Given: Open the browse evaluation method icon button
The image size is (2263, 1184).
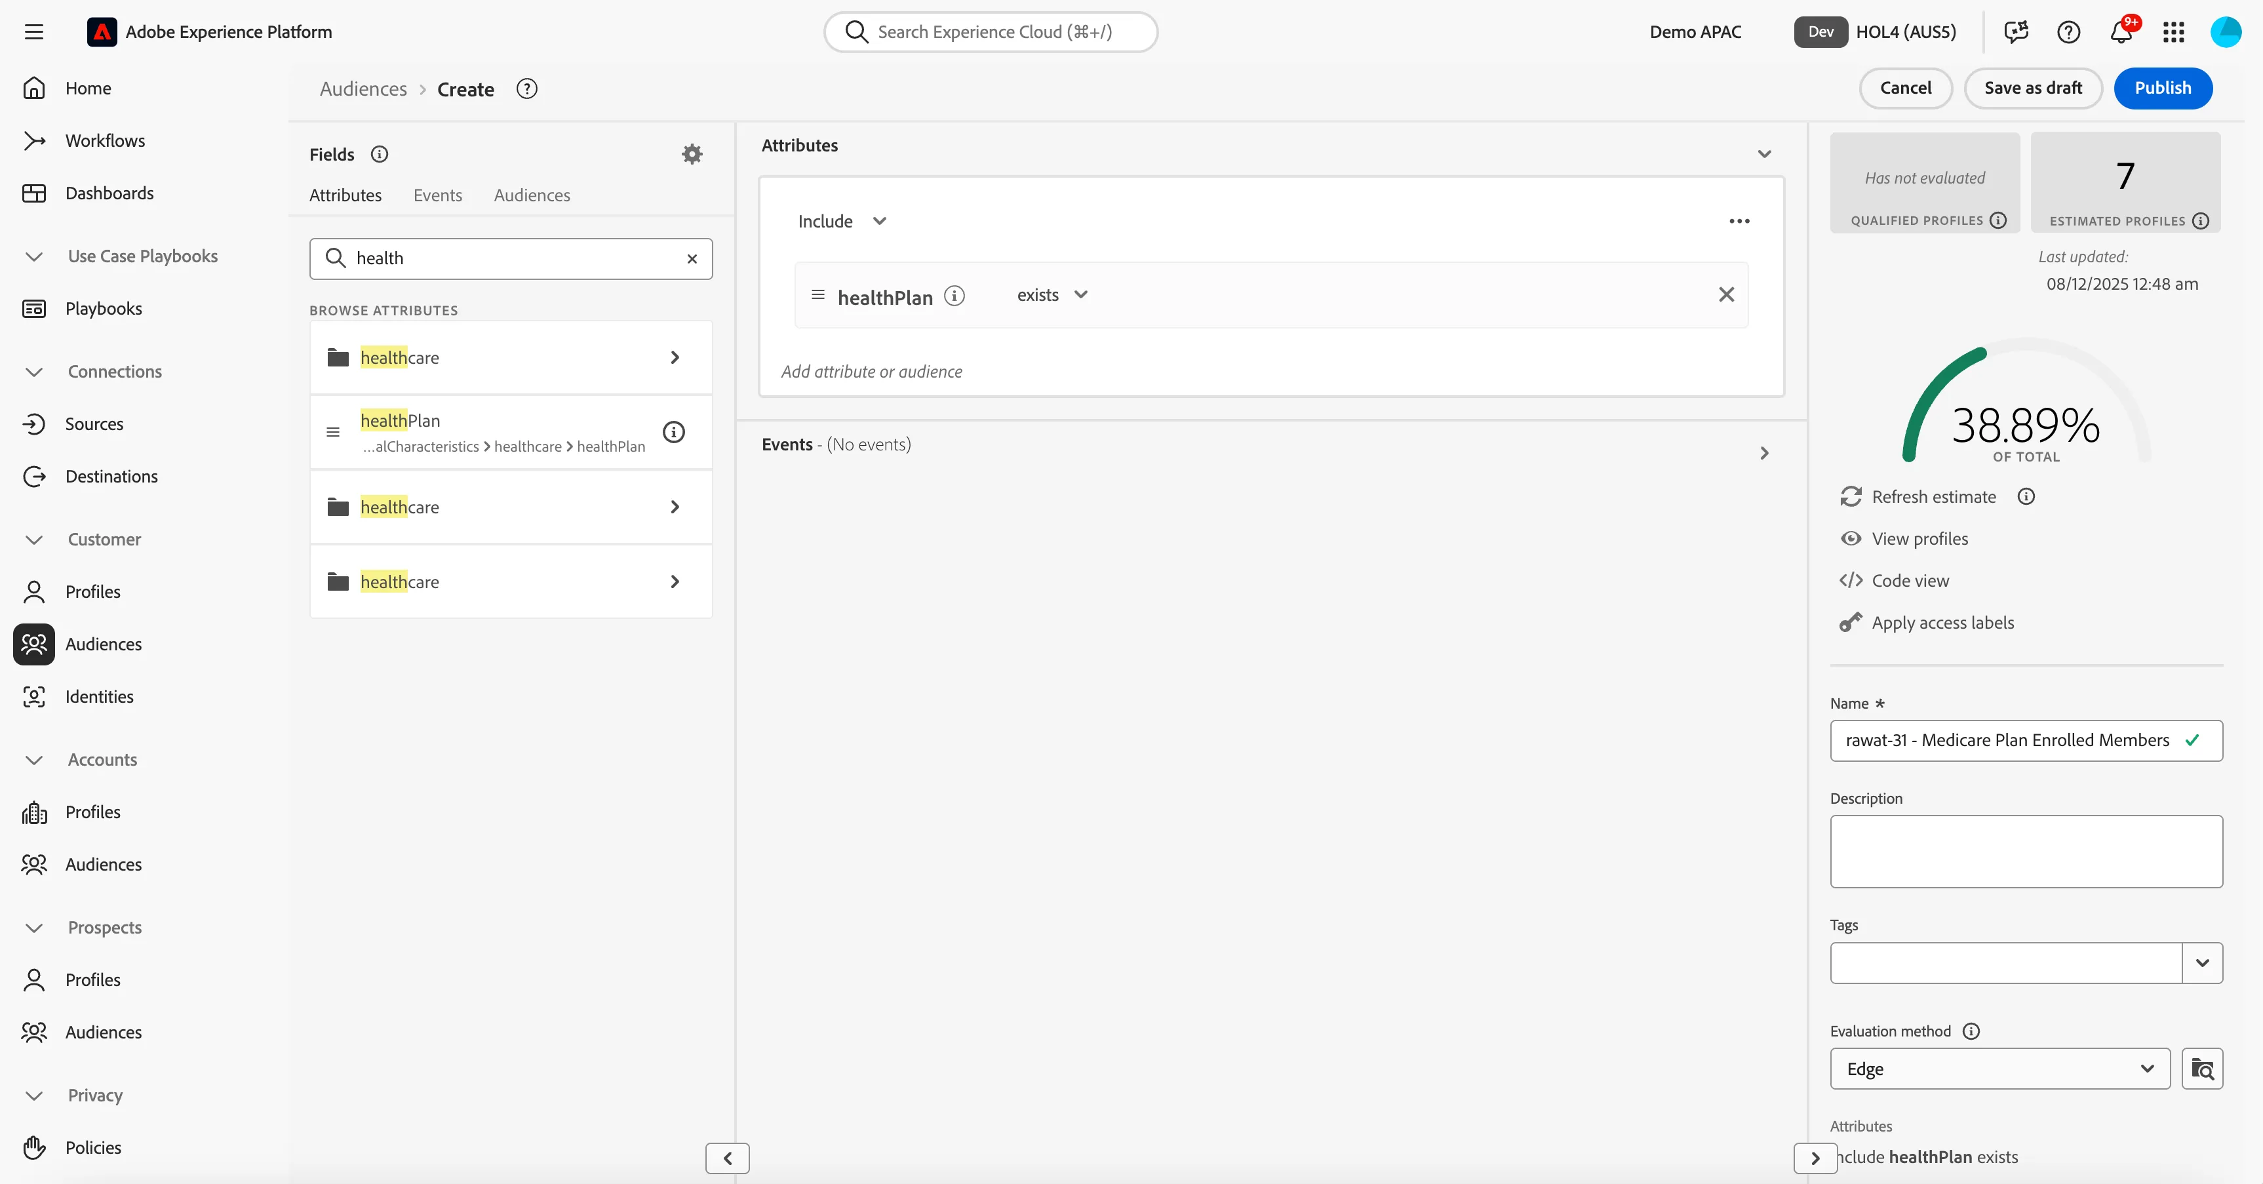Looking at the screenshot, I should click(2203, 1068).
